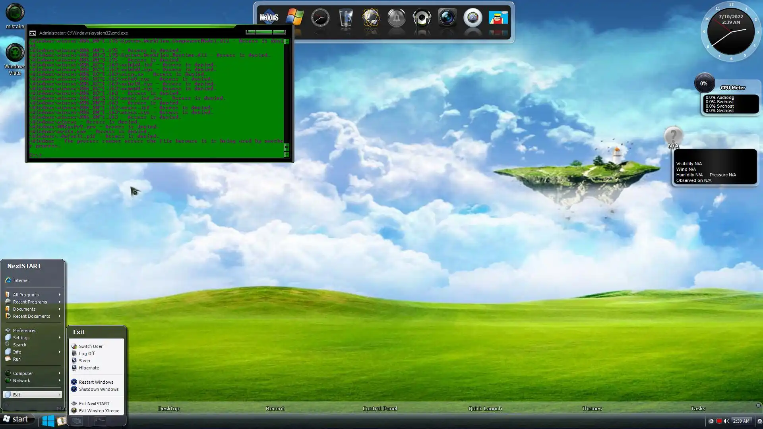This screenshot has height=429, width=763.
Task: Select Restart Windows from Exit menu
Action: tap(96, 382)
